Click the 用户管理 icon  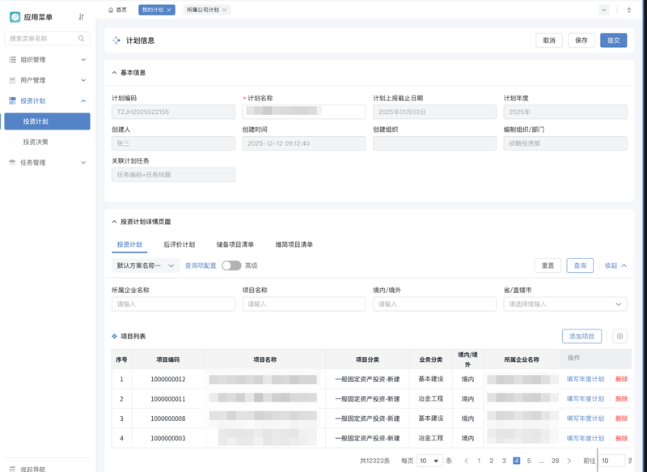pyautogui.click(x=12, y=80)
